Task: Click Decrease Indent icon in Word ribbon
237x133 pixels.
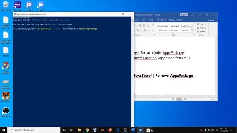Action: tap(140, 25)
